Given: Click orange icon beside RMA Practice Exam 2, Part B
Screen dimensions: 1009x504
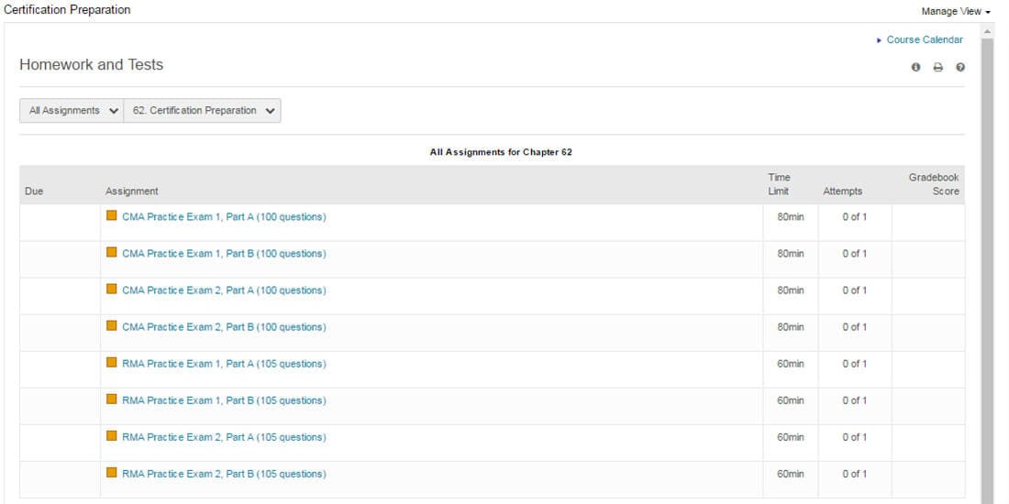Looking at the screenshot, I should pos(112,473).
